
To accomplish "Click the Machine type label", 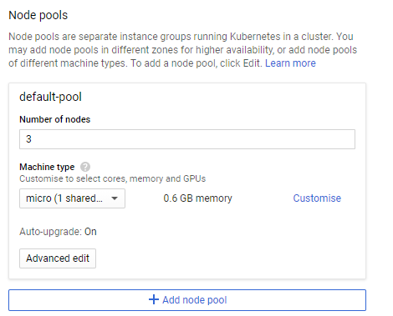I will click(x=47, y=167).
